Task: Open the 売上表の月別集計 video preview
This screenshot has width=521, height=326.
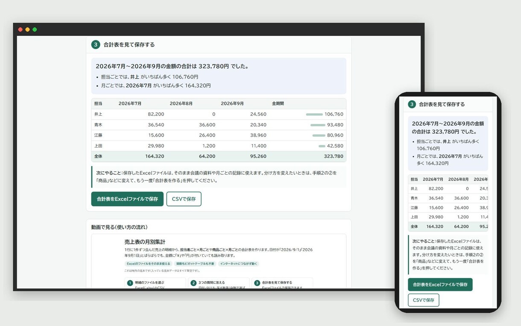Action: 219,261
